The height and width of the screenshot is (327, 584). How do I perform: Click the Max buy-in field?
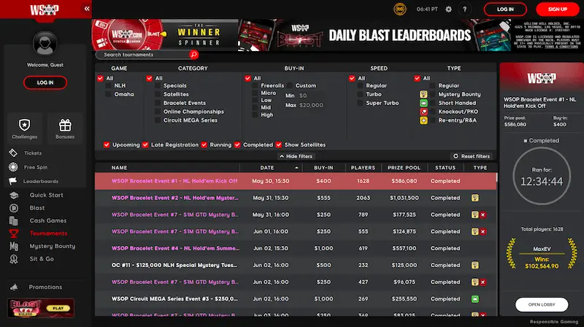[312, 105]
